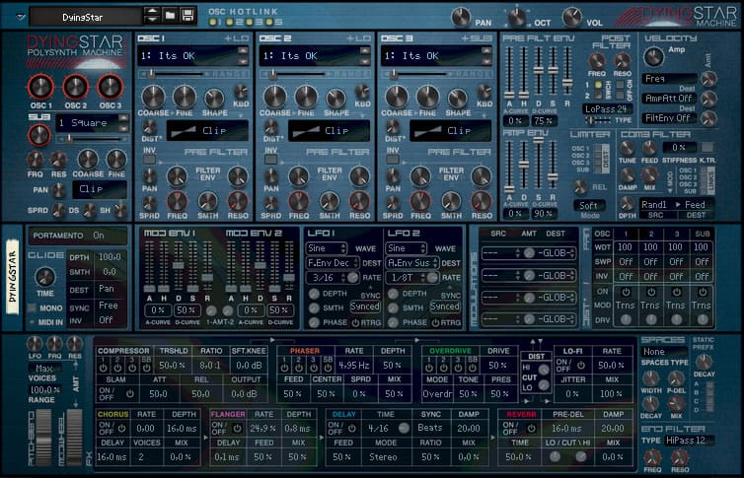Adjust OSC 1 COARSE knob
The height and width of the screenshot is (478, 744).
click(x=153, y=97)
